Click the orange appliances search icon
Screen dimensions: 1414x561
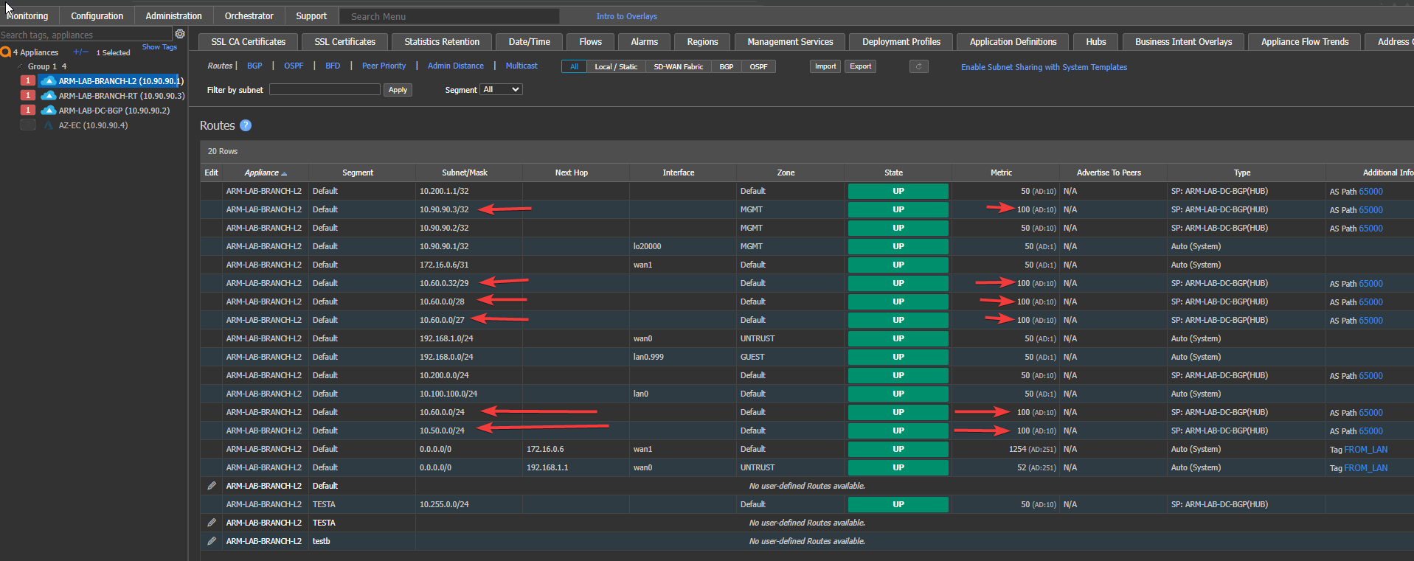(6, 52)
